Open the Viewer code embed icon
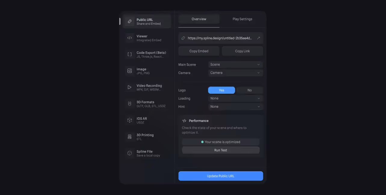The image size is (386, 195). click(130, 38)
